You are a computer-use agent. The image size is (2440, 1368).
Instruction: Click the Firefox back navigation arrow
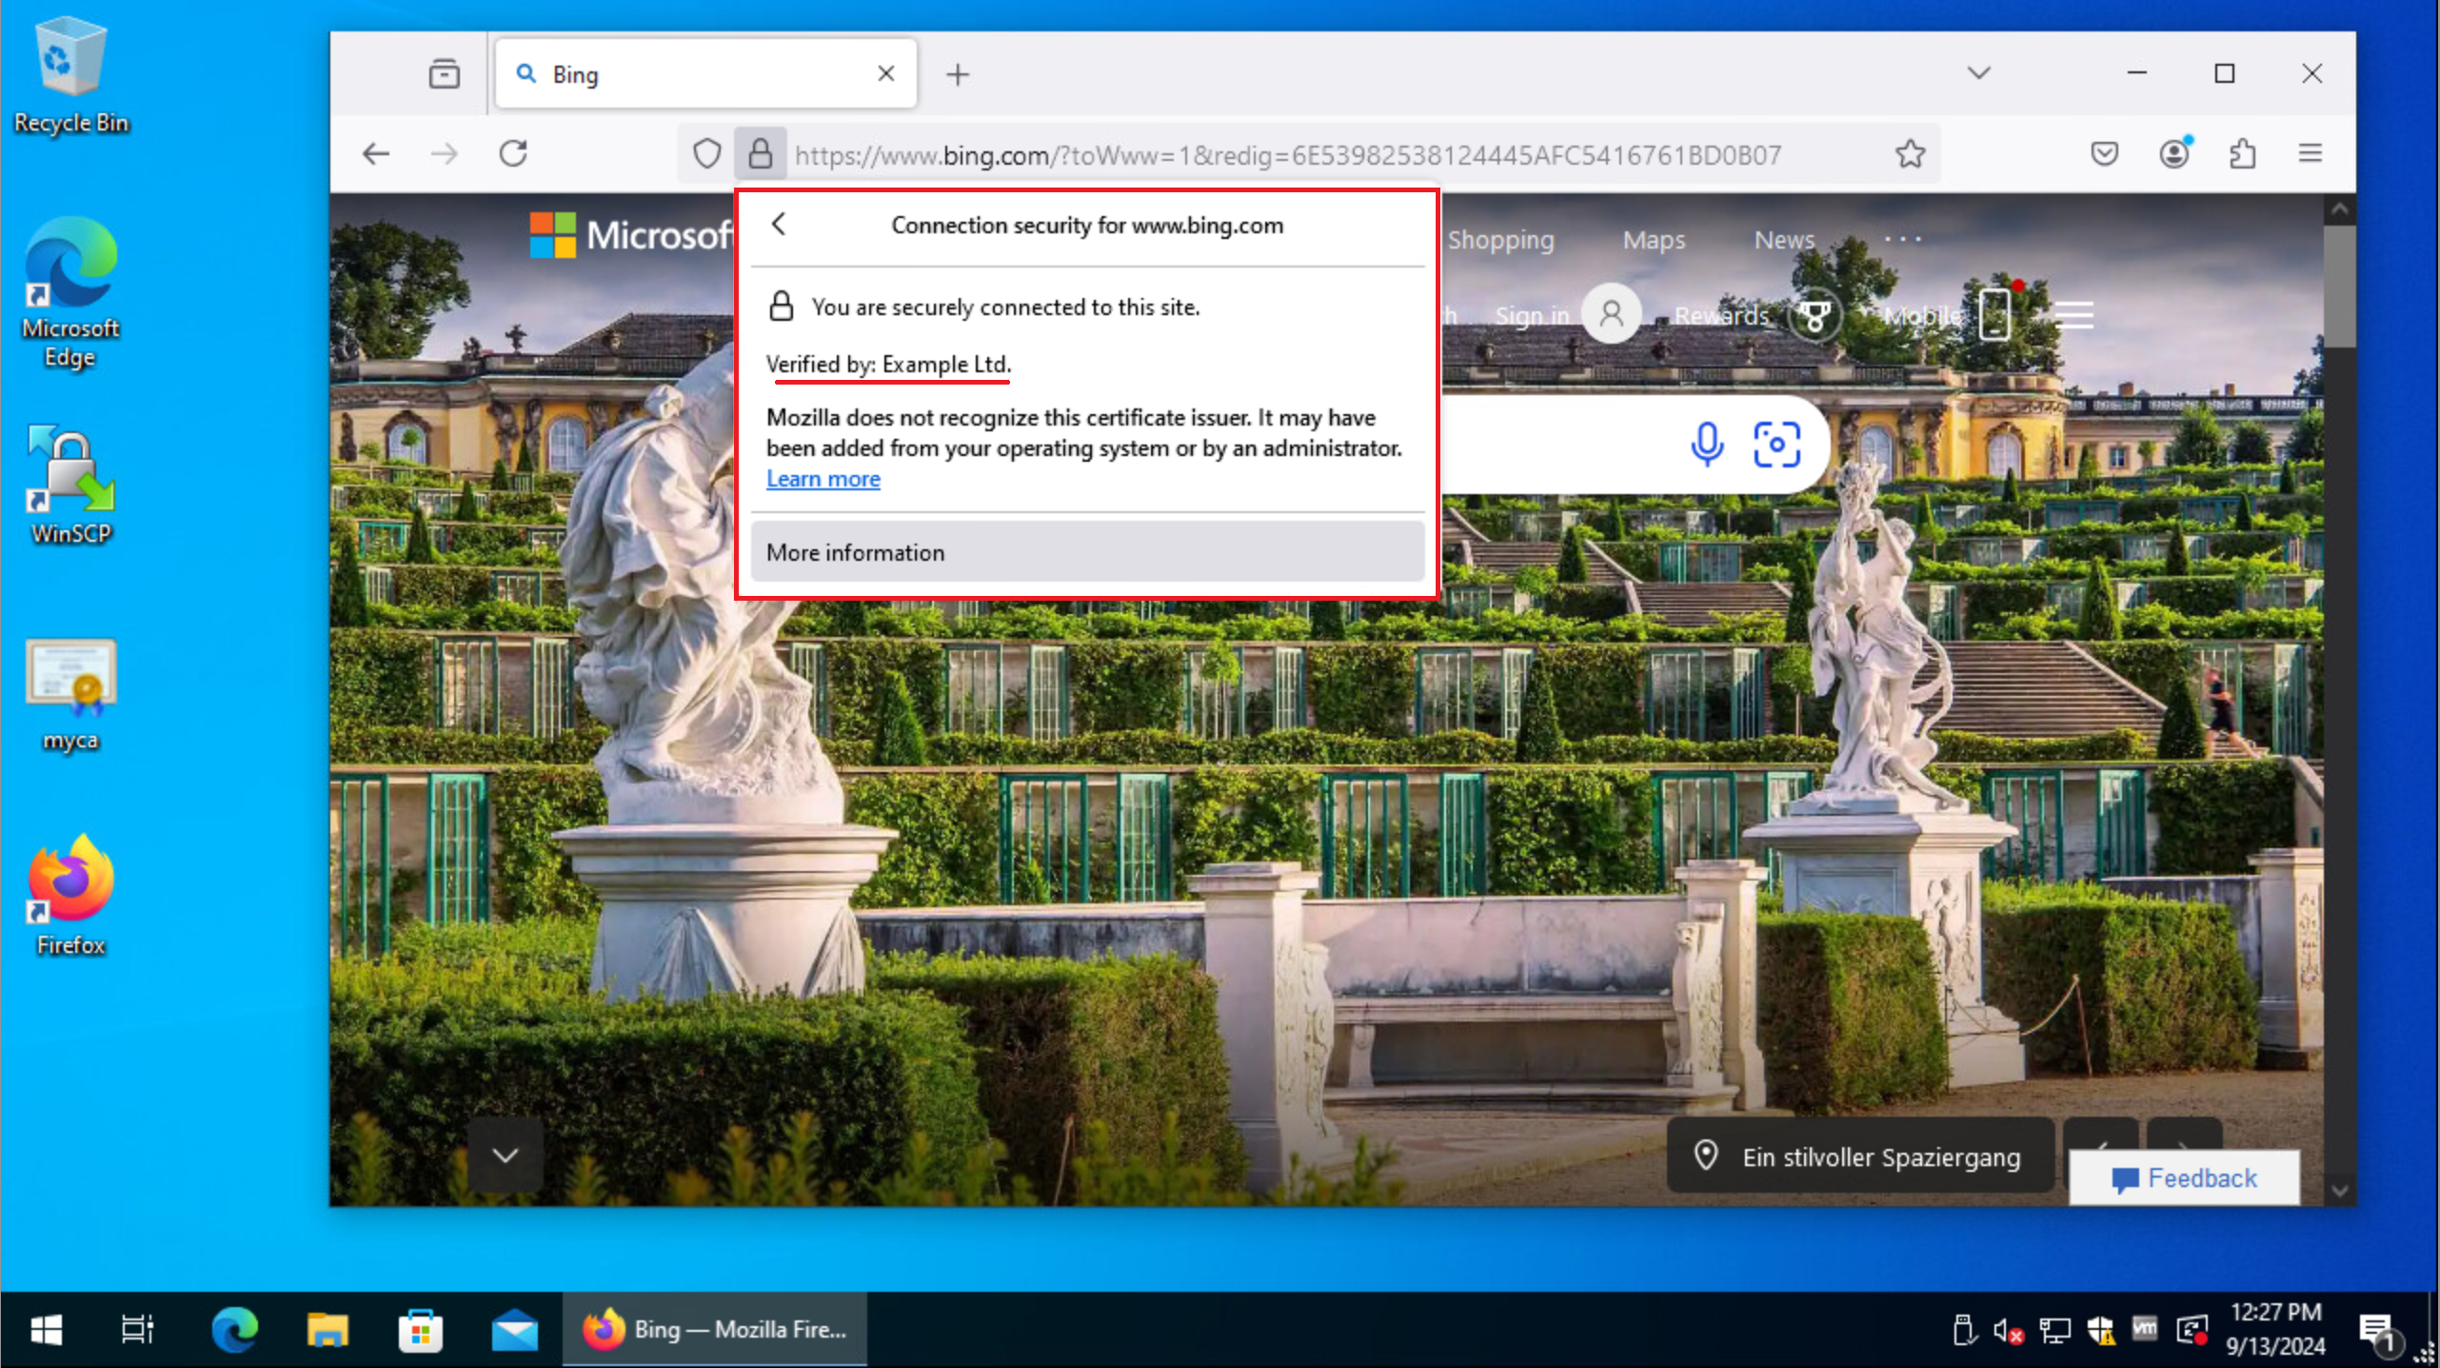pyautogui.click(x=376, y=153)
